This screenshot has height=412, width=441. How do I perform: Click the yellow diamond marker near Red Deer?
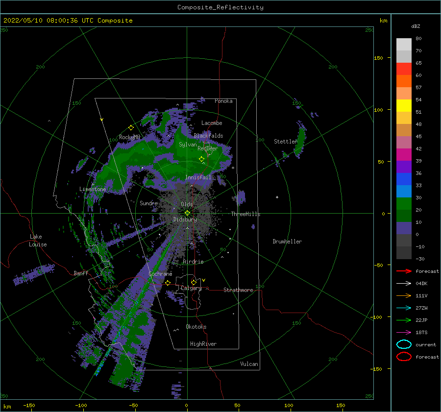point(201,159)
